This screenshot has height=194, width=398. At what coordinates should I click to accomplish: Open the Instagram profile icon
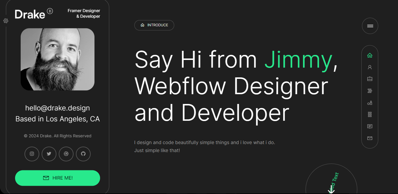coord(32,154)
